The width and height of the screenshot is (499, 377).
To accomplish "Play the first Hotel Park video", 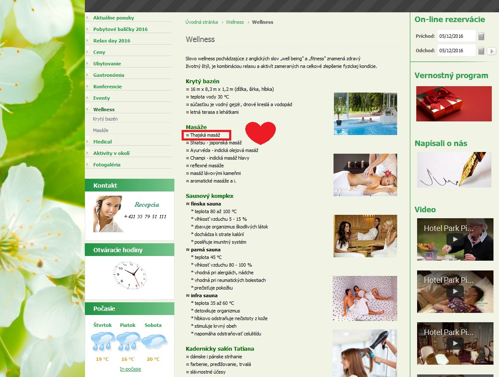I will (455, 239).
